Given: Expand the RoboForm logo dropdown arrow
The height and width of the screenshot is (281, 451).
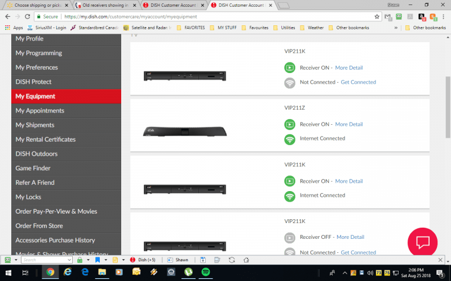Looking at the screenshot, I should 16,260.
